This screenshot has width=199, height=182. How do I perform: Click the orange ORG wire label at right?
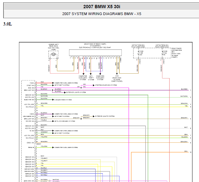click(186, 152)
